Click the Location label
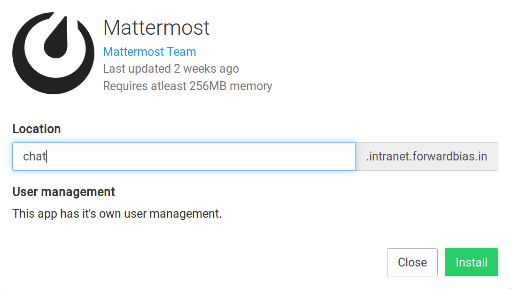This screenshot has width=511, height=289. coord(37,129)
